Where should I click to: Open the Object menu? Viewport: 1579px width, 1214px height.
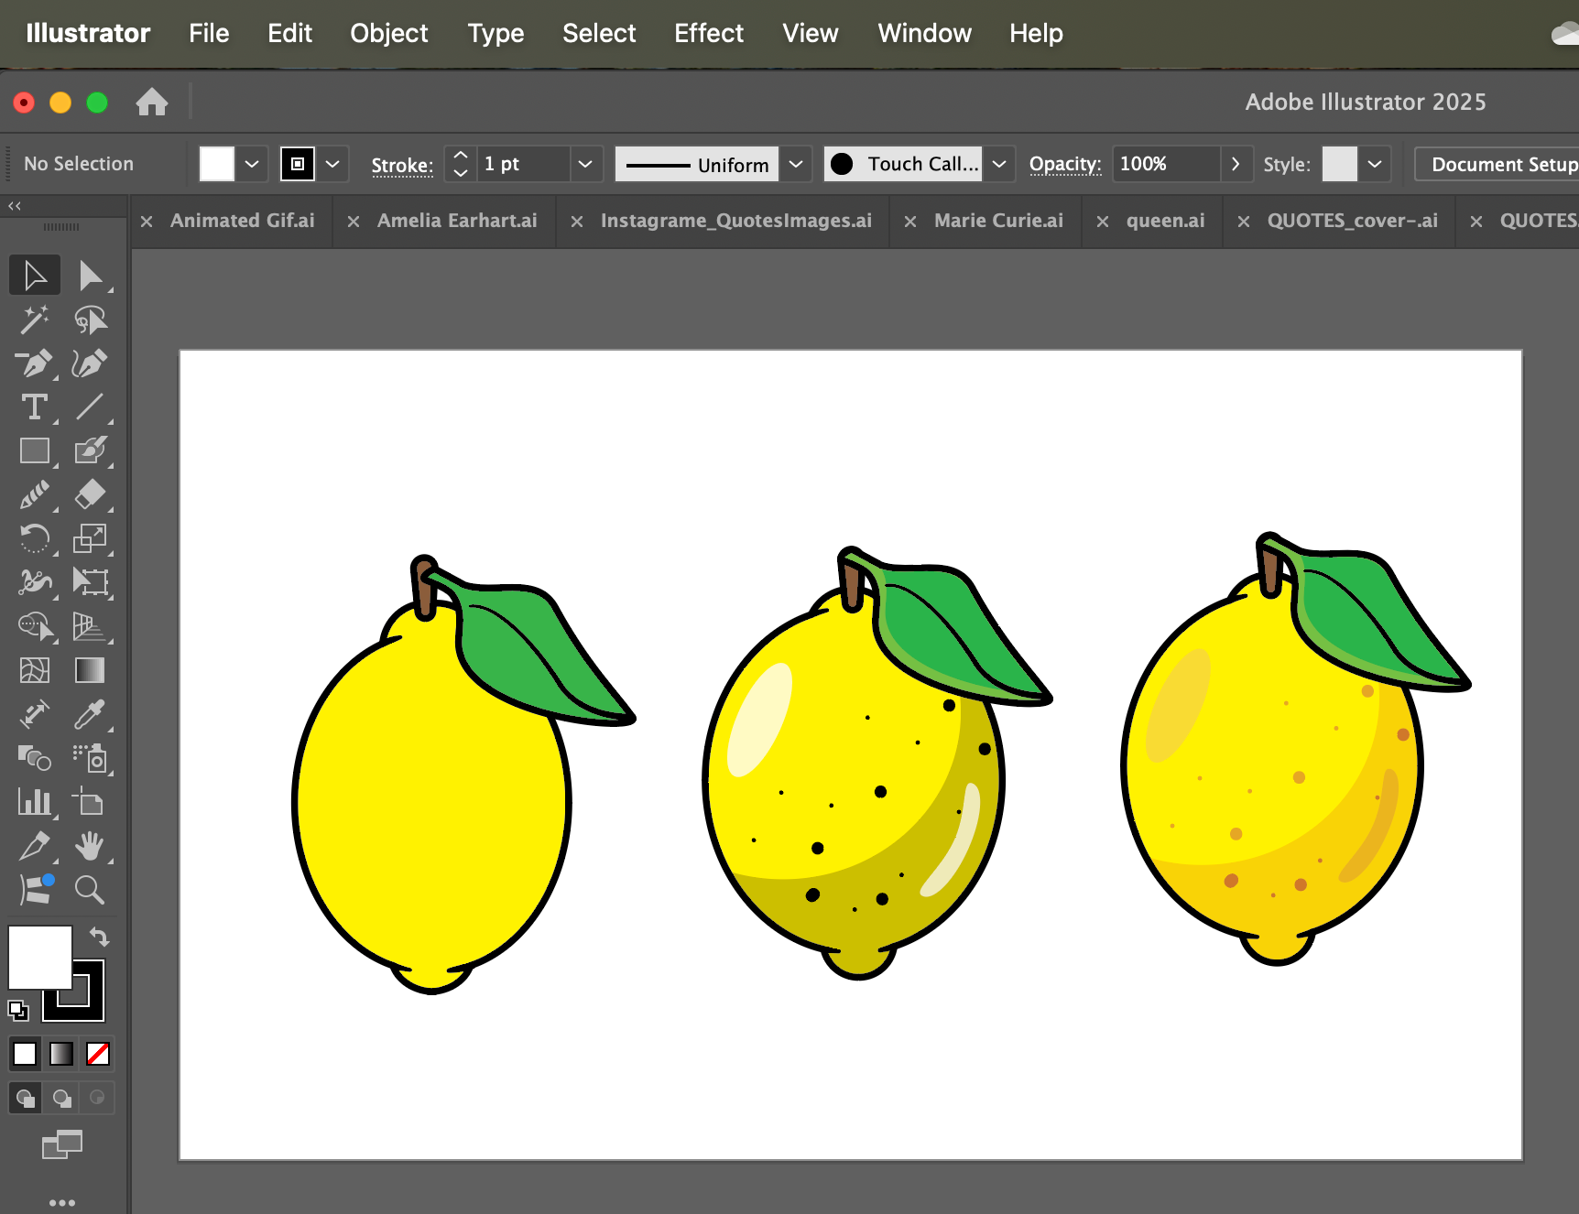click(388, 33)
